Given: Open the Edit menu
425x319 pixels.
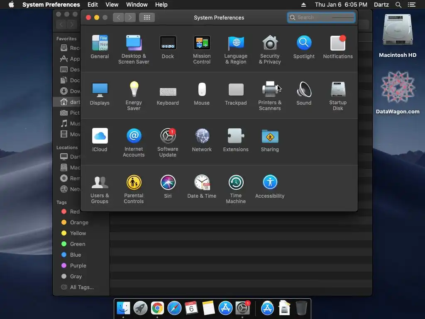Looking at the screenshot, I should coord(93,5).
